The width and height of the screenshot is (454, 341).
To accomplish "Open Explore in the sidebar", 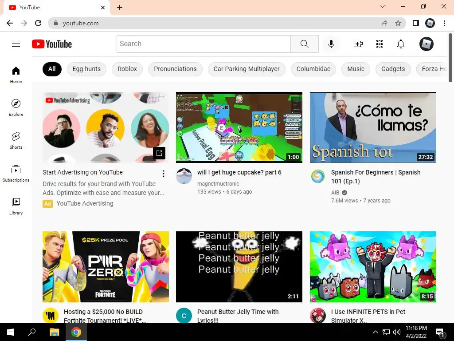I will click(16, 107).
